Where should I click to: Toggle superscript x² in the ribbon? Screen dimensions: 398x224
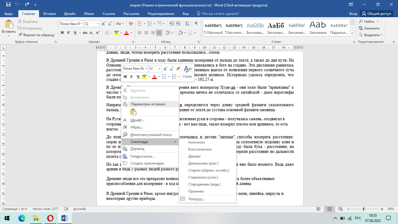coord(98,33)
